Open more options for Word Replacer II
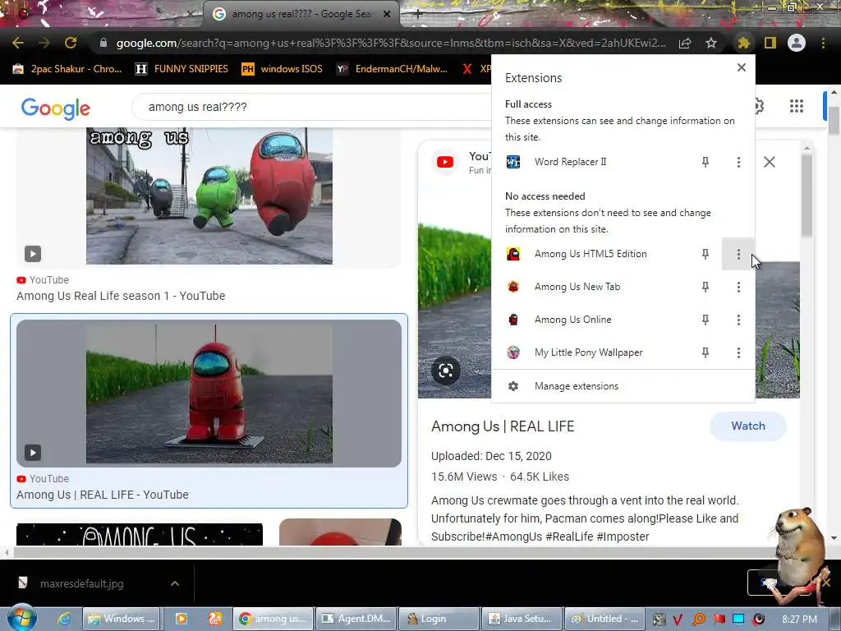 (738, 162)
